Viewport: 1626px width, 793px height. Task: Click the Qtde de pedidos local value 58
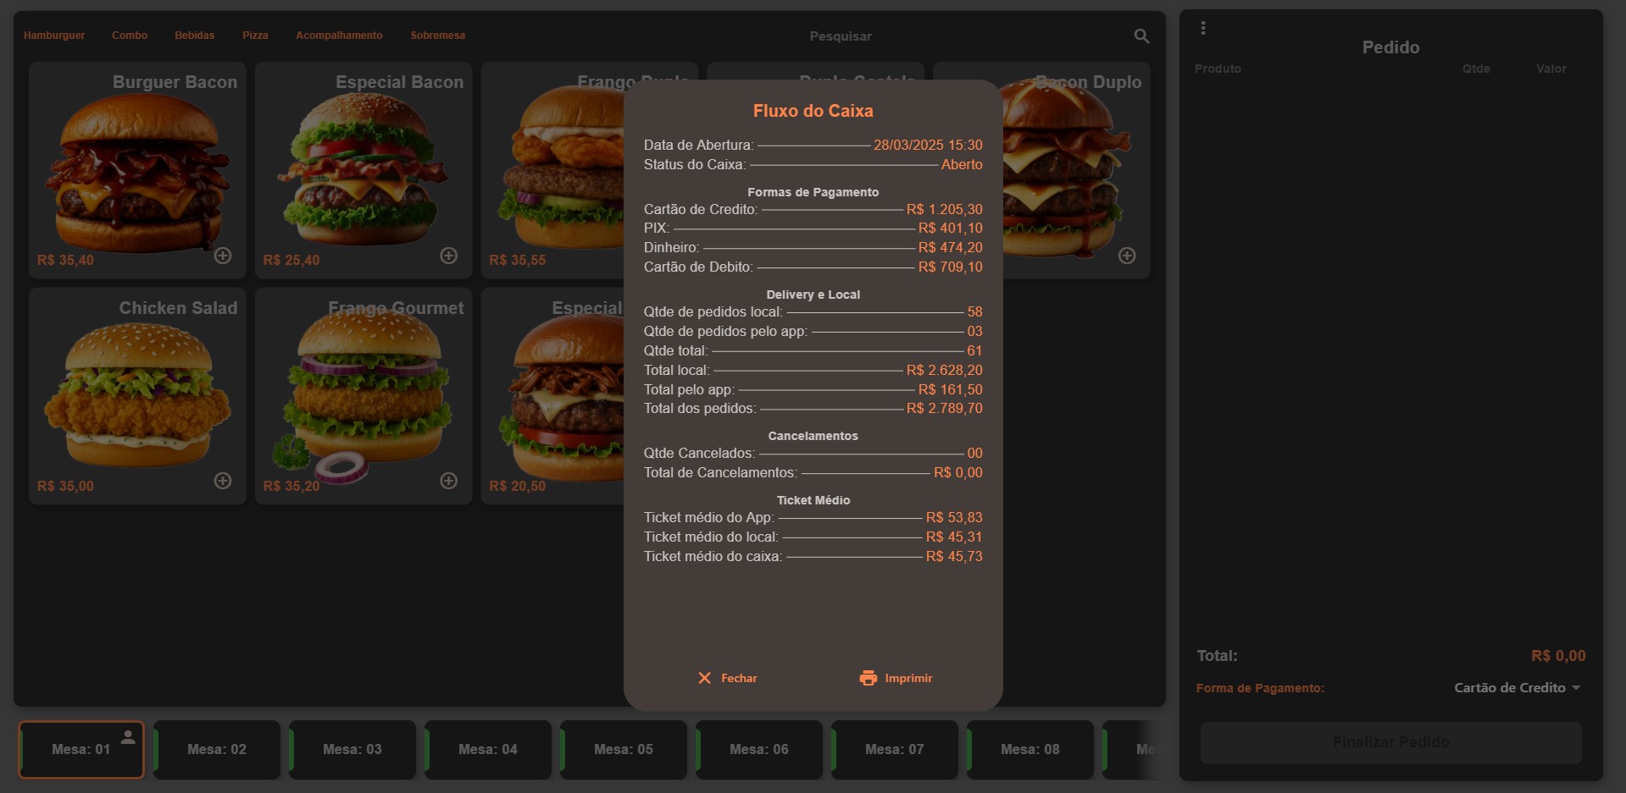(x=975, y=311)
